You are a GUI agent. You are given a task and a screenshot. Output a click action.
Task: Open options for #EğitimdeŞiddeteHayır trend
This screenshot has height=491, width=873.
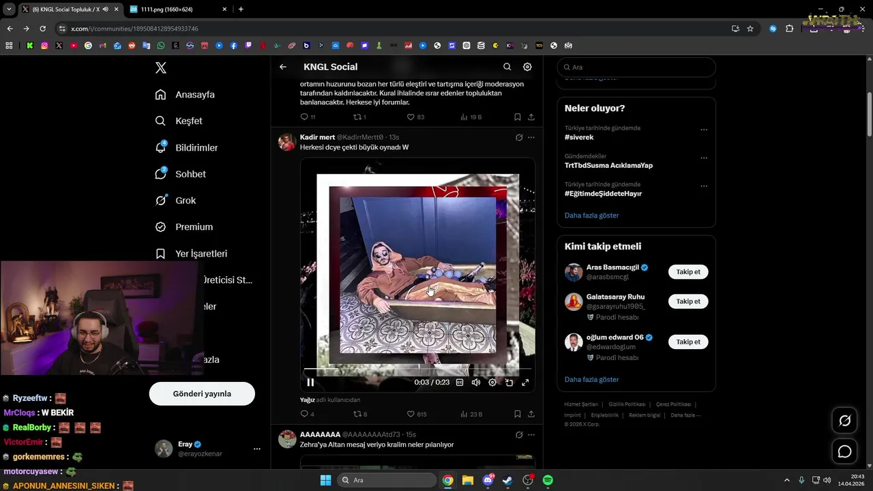704,186
